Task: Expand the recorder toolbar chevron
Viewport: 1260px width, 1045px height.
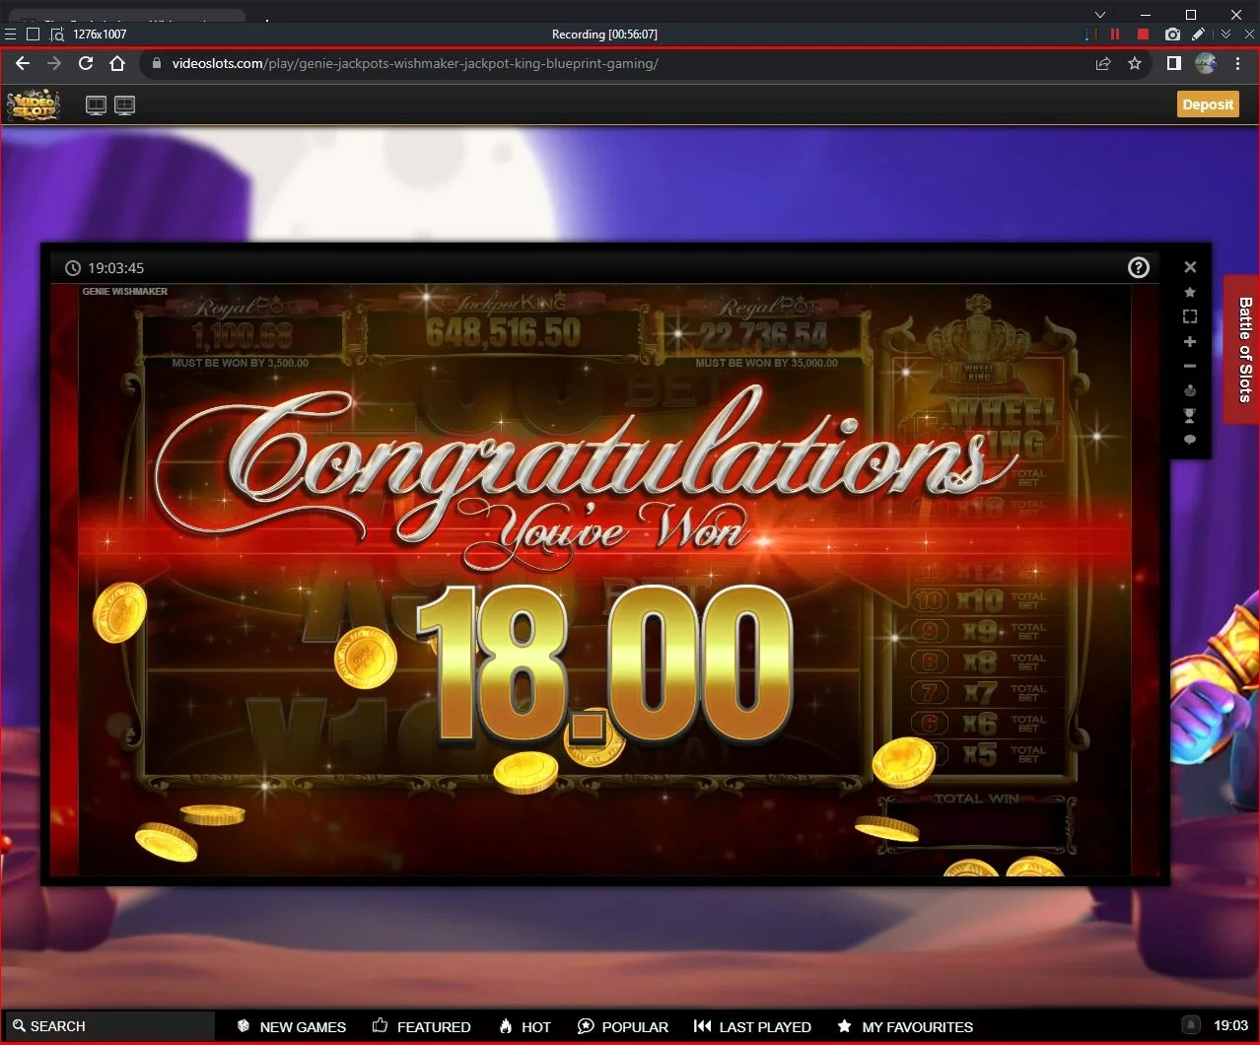Action: coord(1225,34)
